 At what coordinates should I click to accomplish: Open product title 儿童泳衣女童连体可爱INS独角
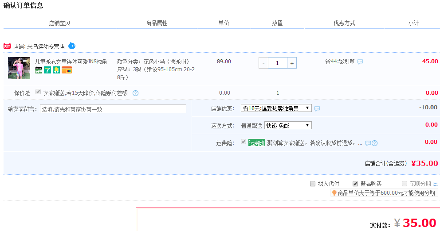pyautogui.click(x=73, y=62)
